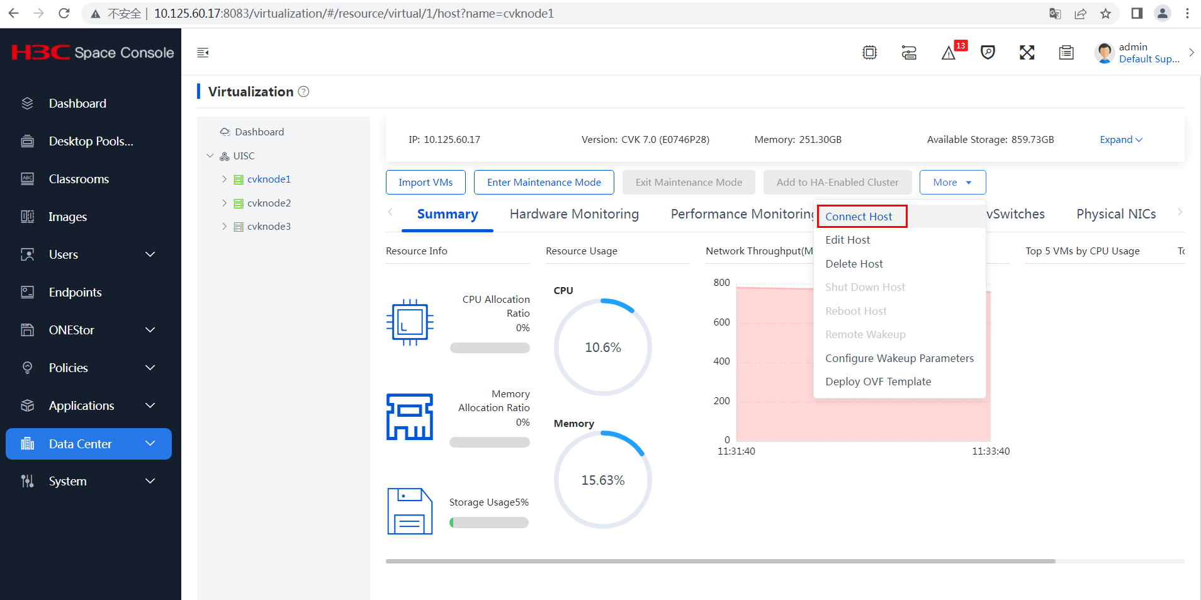
Task: Click the Storage Usage progress bar
Action: [x=489, y=523]
